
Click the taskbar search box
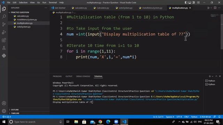[36, 122]
